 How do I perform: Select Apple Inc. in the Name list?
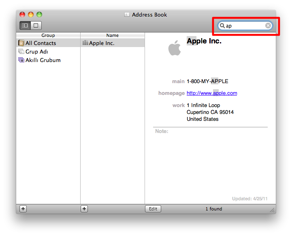102,43
